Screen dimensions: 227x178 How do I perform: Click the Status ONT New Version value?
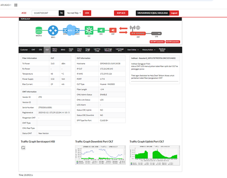pyautogui.click(x=44, y=133)
